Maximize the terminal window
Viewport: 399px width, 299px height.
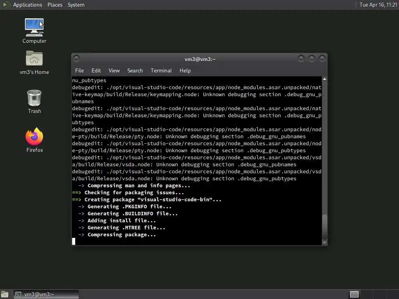tap(311, 59)
